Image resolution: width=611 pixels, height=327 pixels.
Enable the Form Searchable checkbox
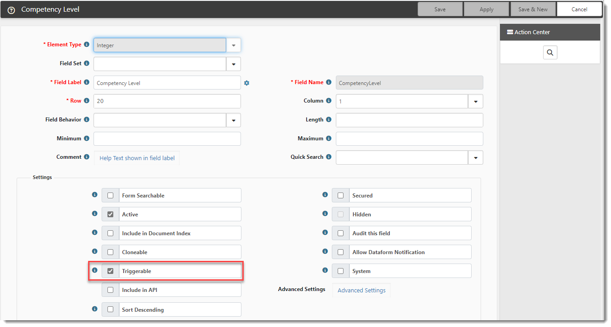pos(111,196)
